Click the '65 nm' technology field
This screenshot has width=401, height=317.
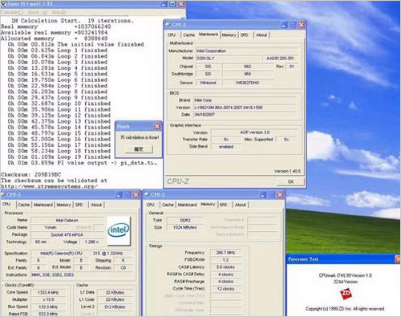point(41,242)
